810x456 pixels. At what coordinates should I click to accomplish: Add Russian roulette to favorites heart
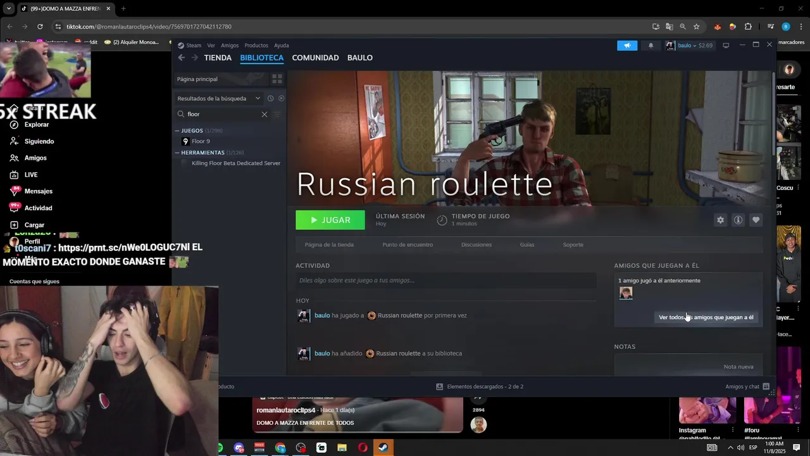coord(756,220)
